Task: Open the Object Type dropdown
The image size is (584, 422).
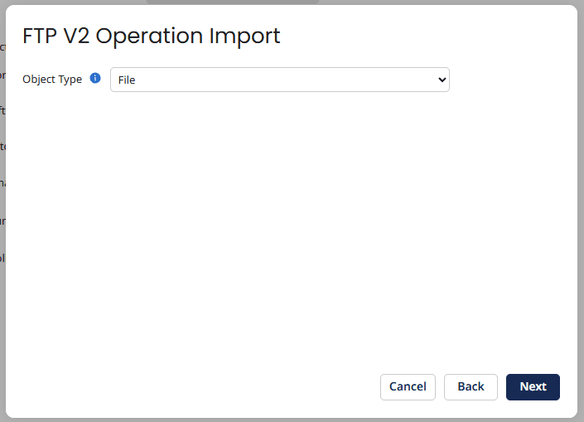Action: [x=279, y=80]
